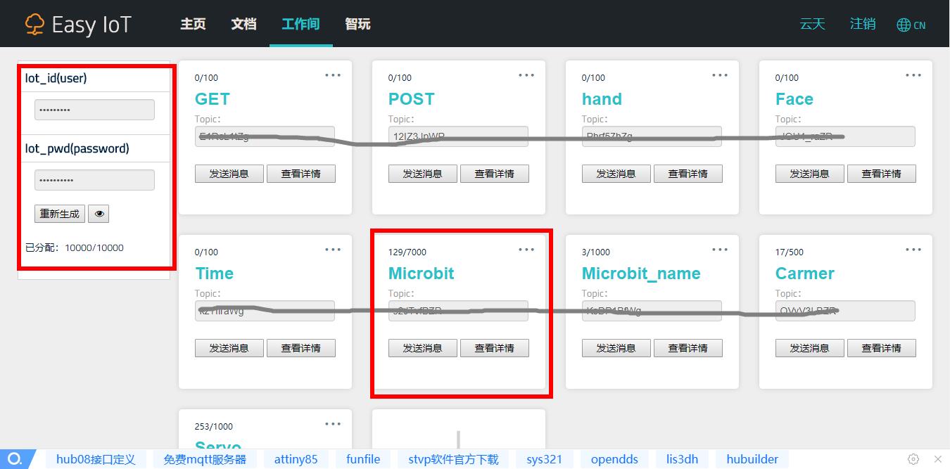This screenshot has width=950, height=469.
Task: Click the Microbit card title
Action: click(421, 274)
